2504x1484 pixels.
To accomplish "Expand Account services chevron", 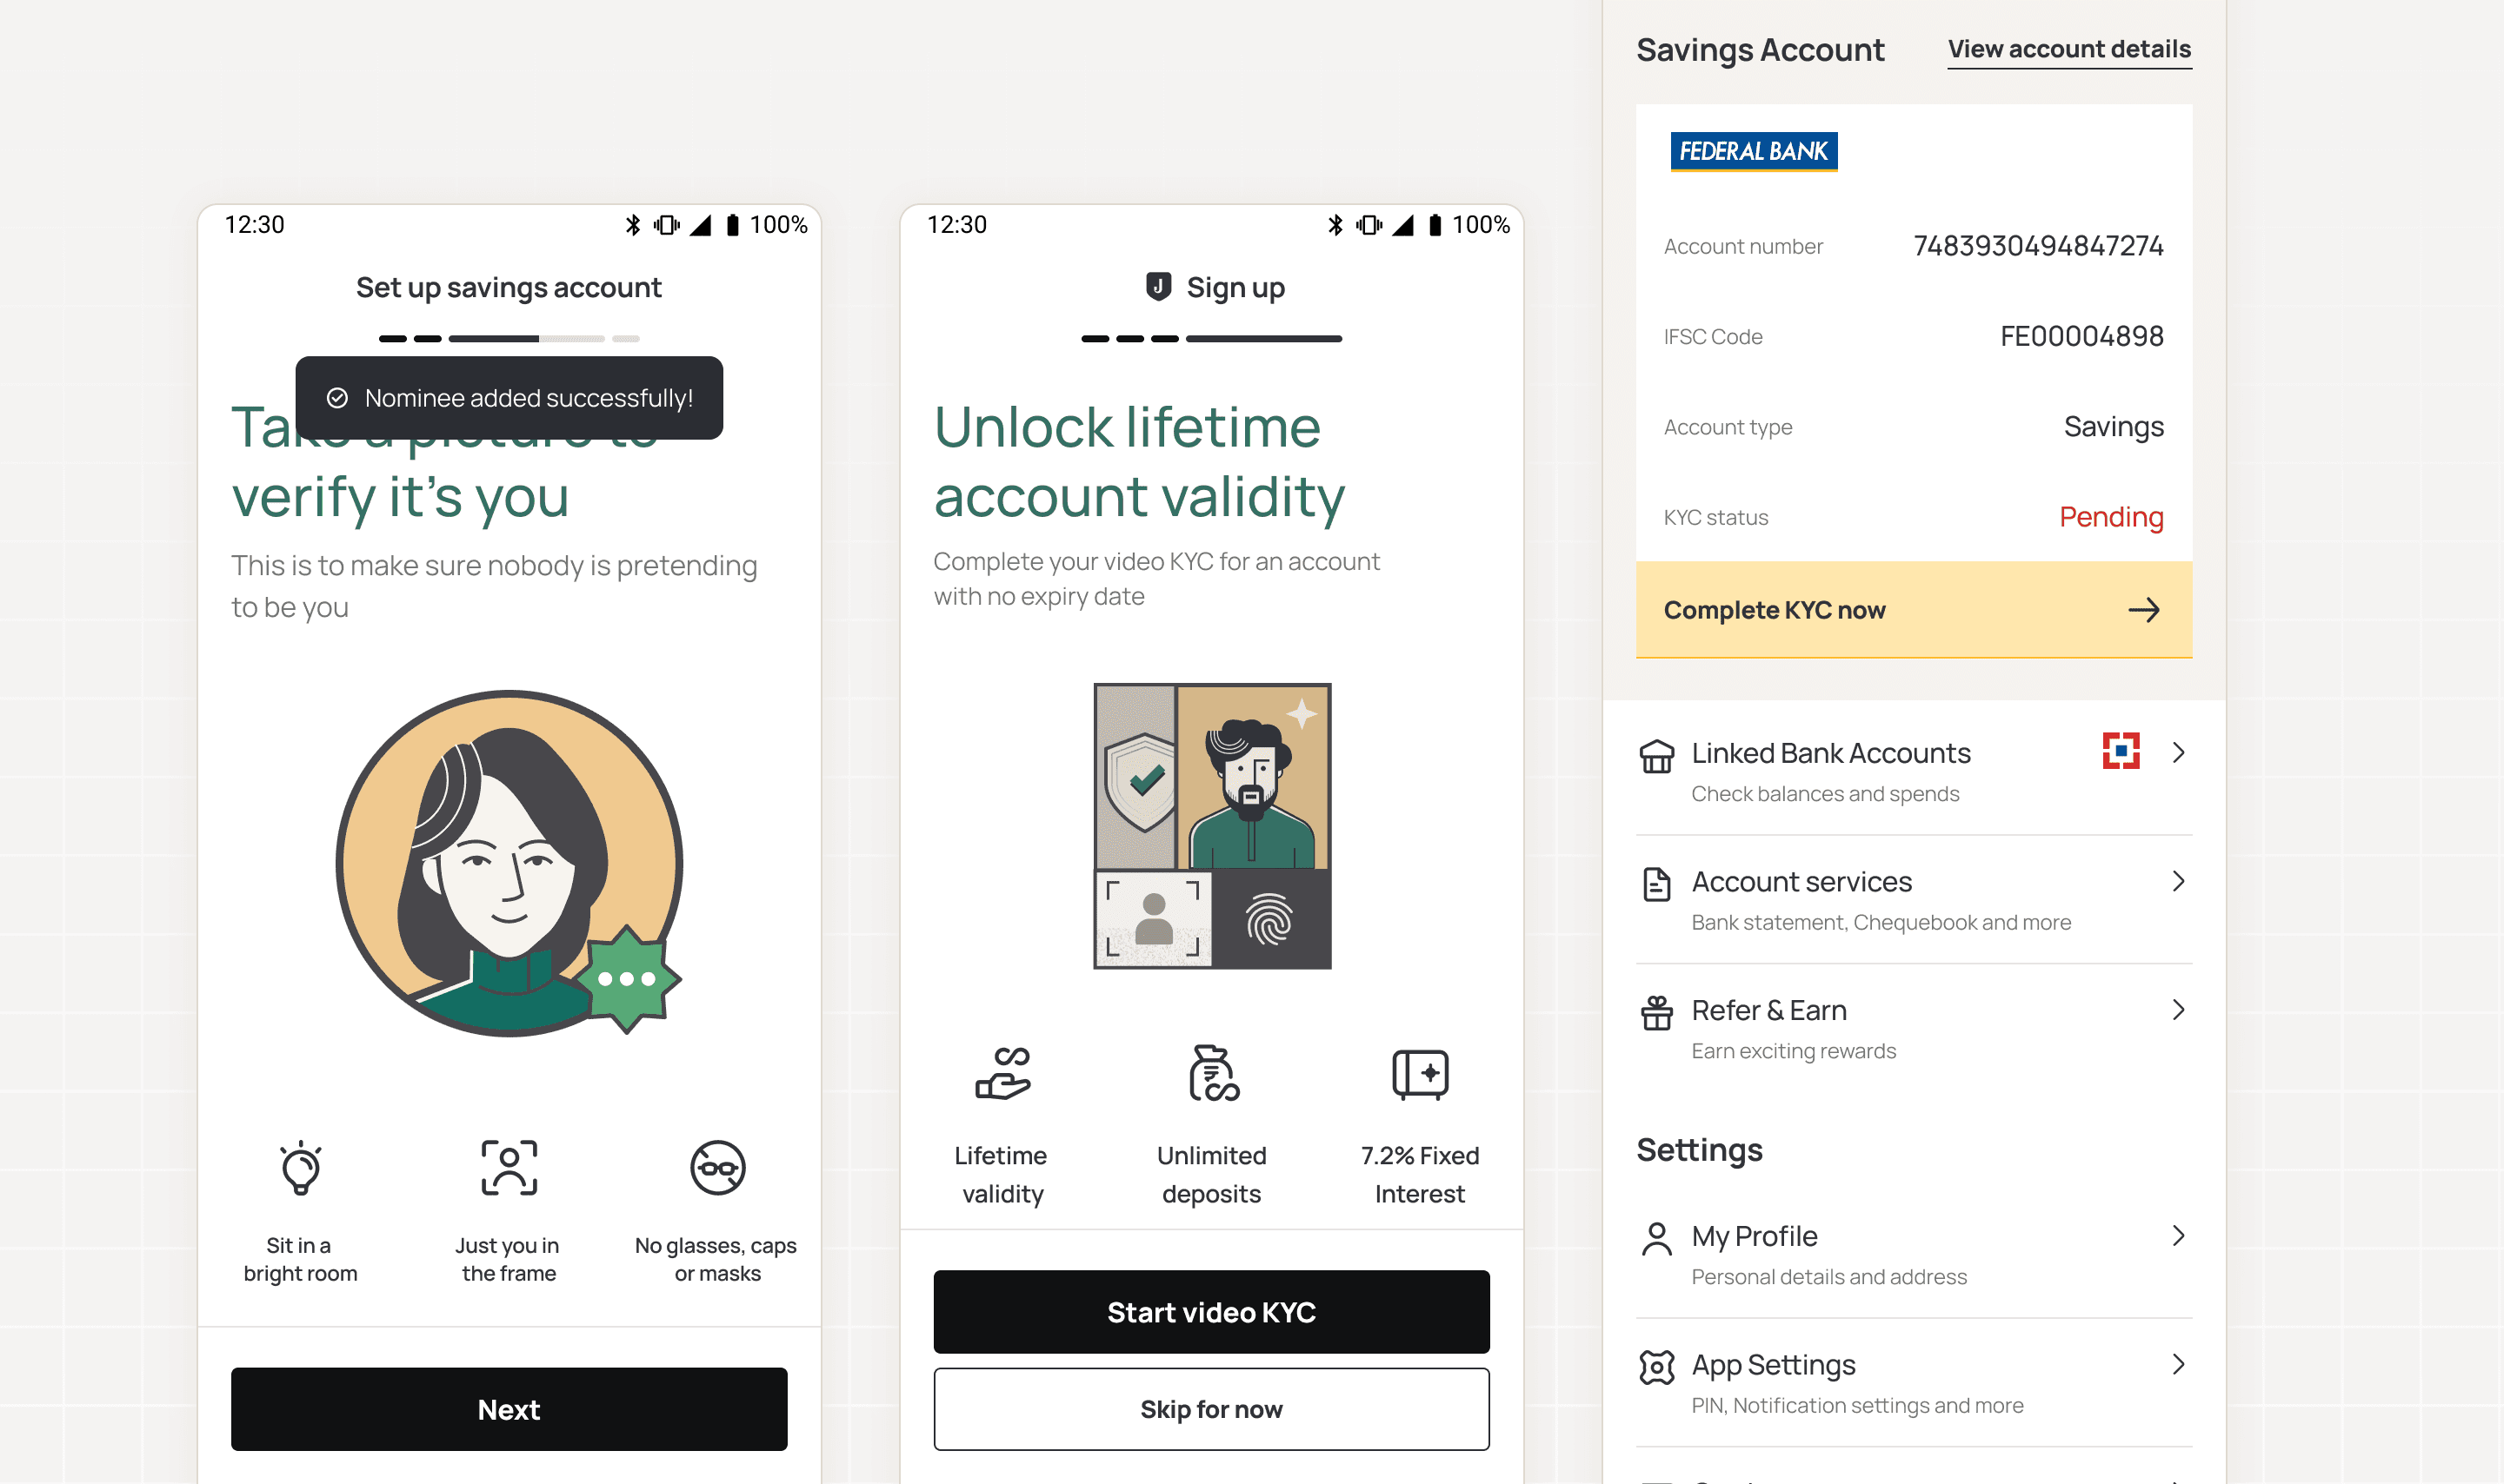I will (2178, 881).
